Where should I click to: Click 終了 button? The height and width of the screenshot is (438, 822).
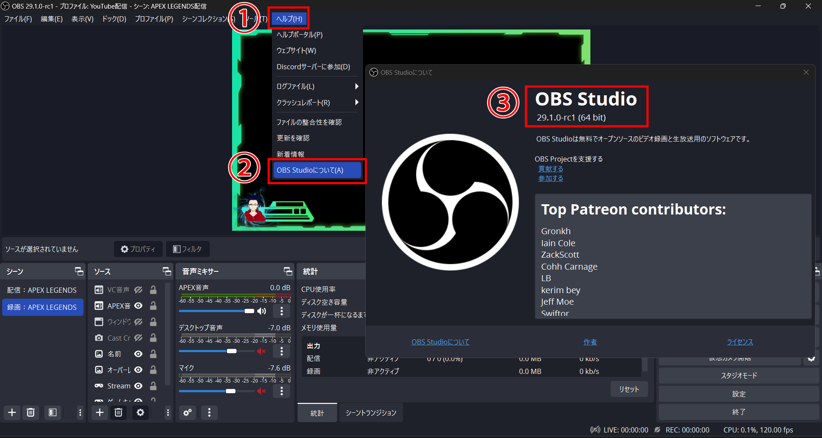click(x=739, y=412)
